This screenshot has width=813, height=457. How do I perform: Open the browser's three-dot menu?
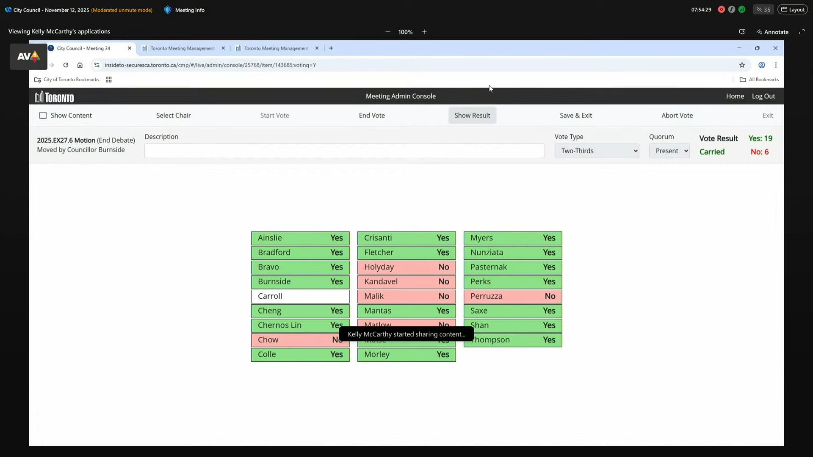pos(776,65)
